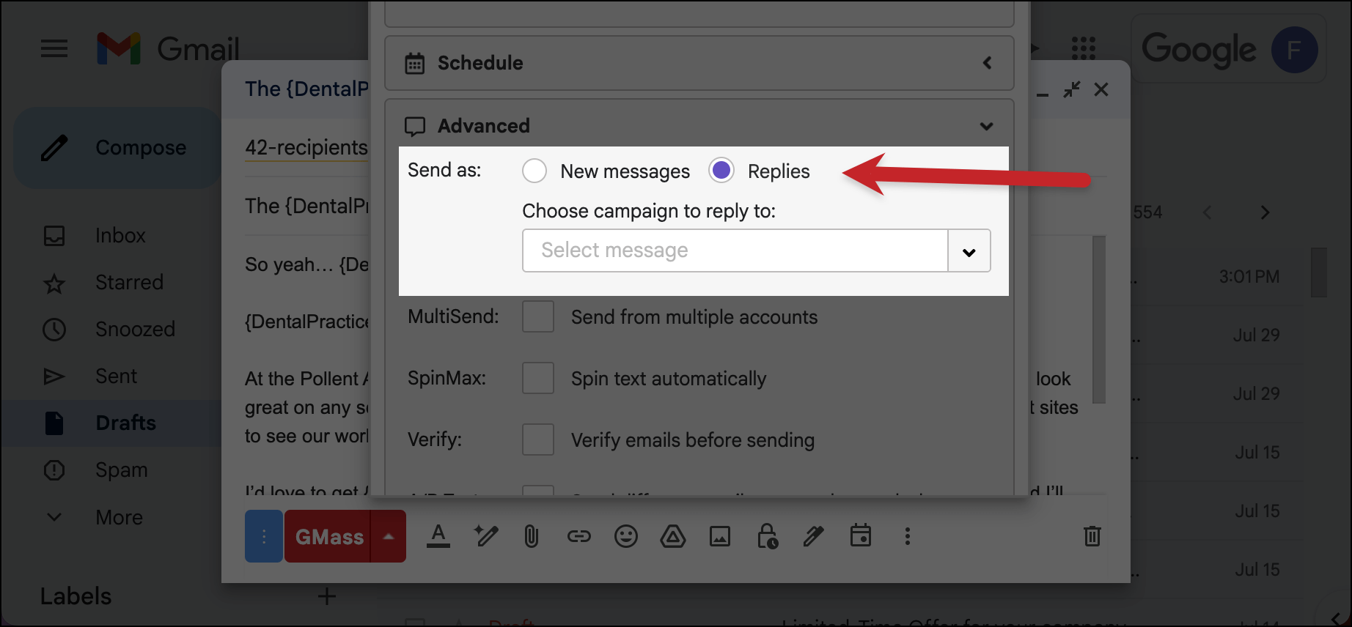Click the Gmail logo
1352x627 pixels.
pos(169,49)
